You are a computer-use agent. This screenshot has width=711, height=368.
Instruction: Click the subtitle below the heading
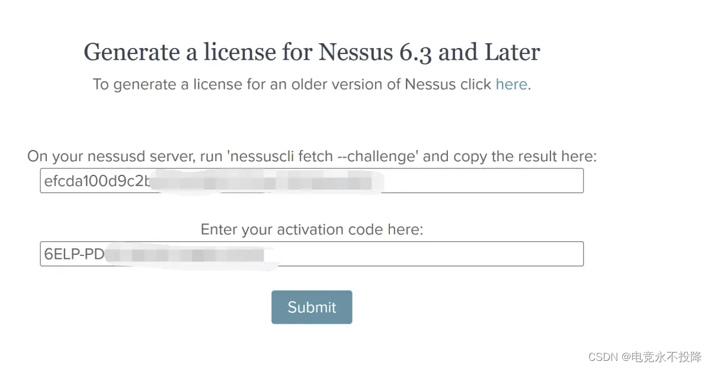point(312,84)
